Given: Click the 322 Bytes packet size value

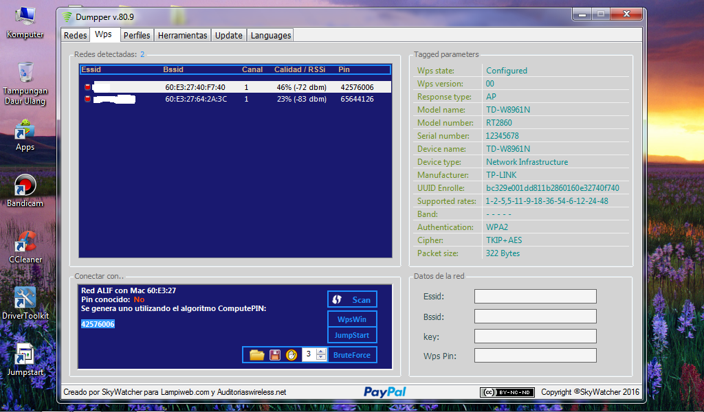Looking at the screenshot, I should (503, 253).
